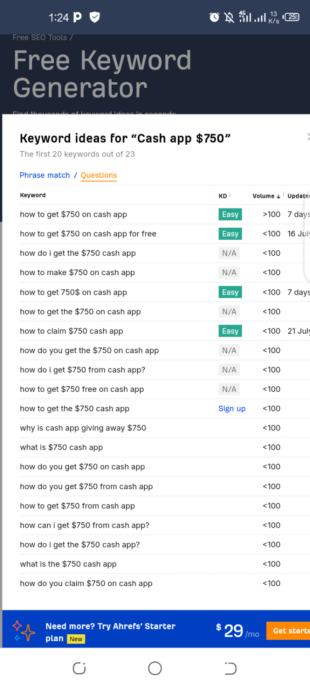Select 'how do you get $750 from cash app'

(x=86, y=486)
